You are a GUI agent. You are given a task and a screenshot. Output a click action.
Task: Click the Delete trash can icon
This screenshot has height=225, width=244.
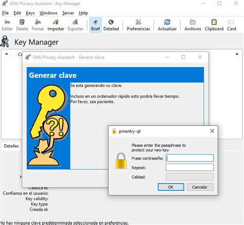click(x=22, y=25)
